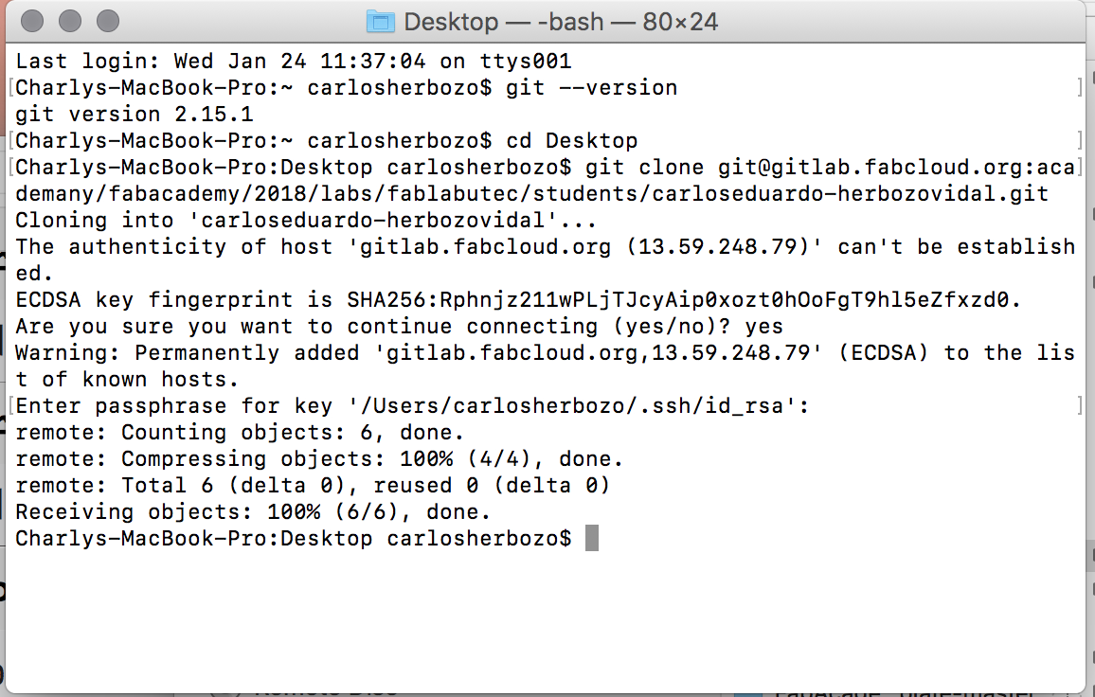The height and width of the screenshot is (697, 1095).
Task: Click the "Last login" line at top
Action: point(294,62)
